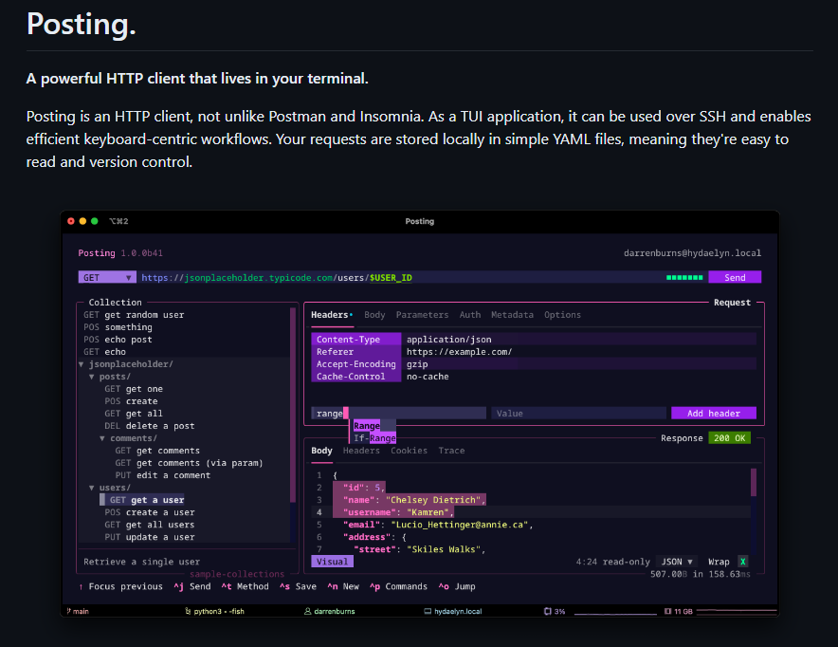This screenshot has height=647, width=838.
Task: Click the python3 process icon in status bar
Action: [188, 611]
